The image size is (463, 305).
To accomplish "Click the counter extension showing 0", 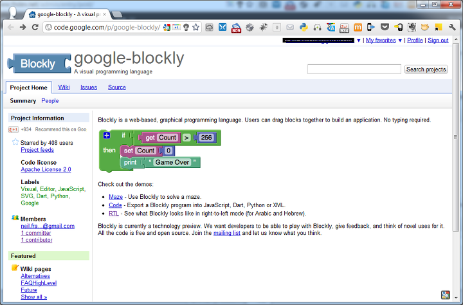I will pyautogui.click(x=277, y=28).
